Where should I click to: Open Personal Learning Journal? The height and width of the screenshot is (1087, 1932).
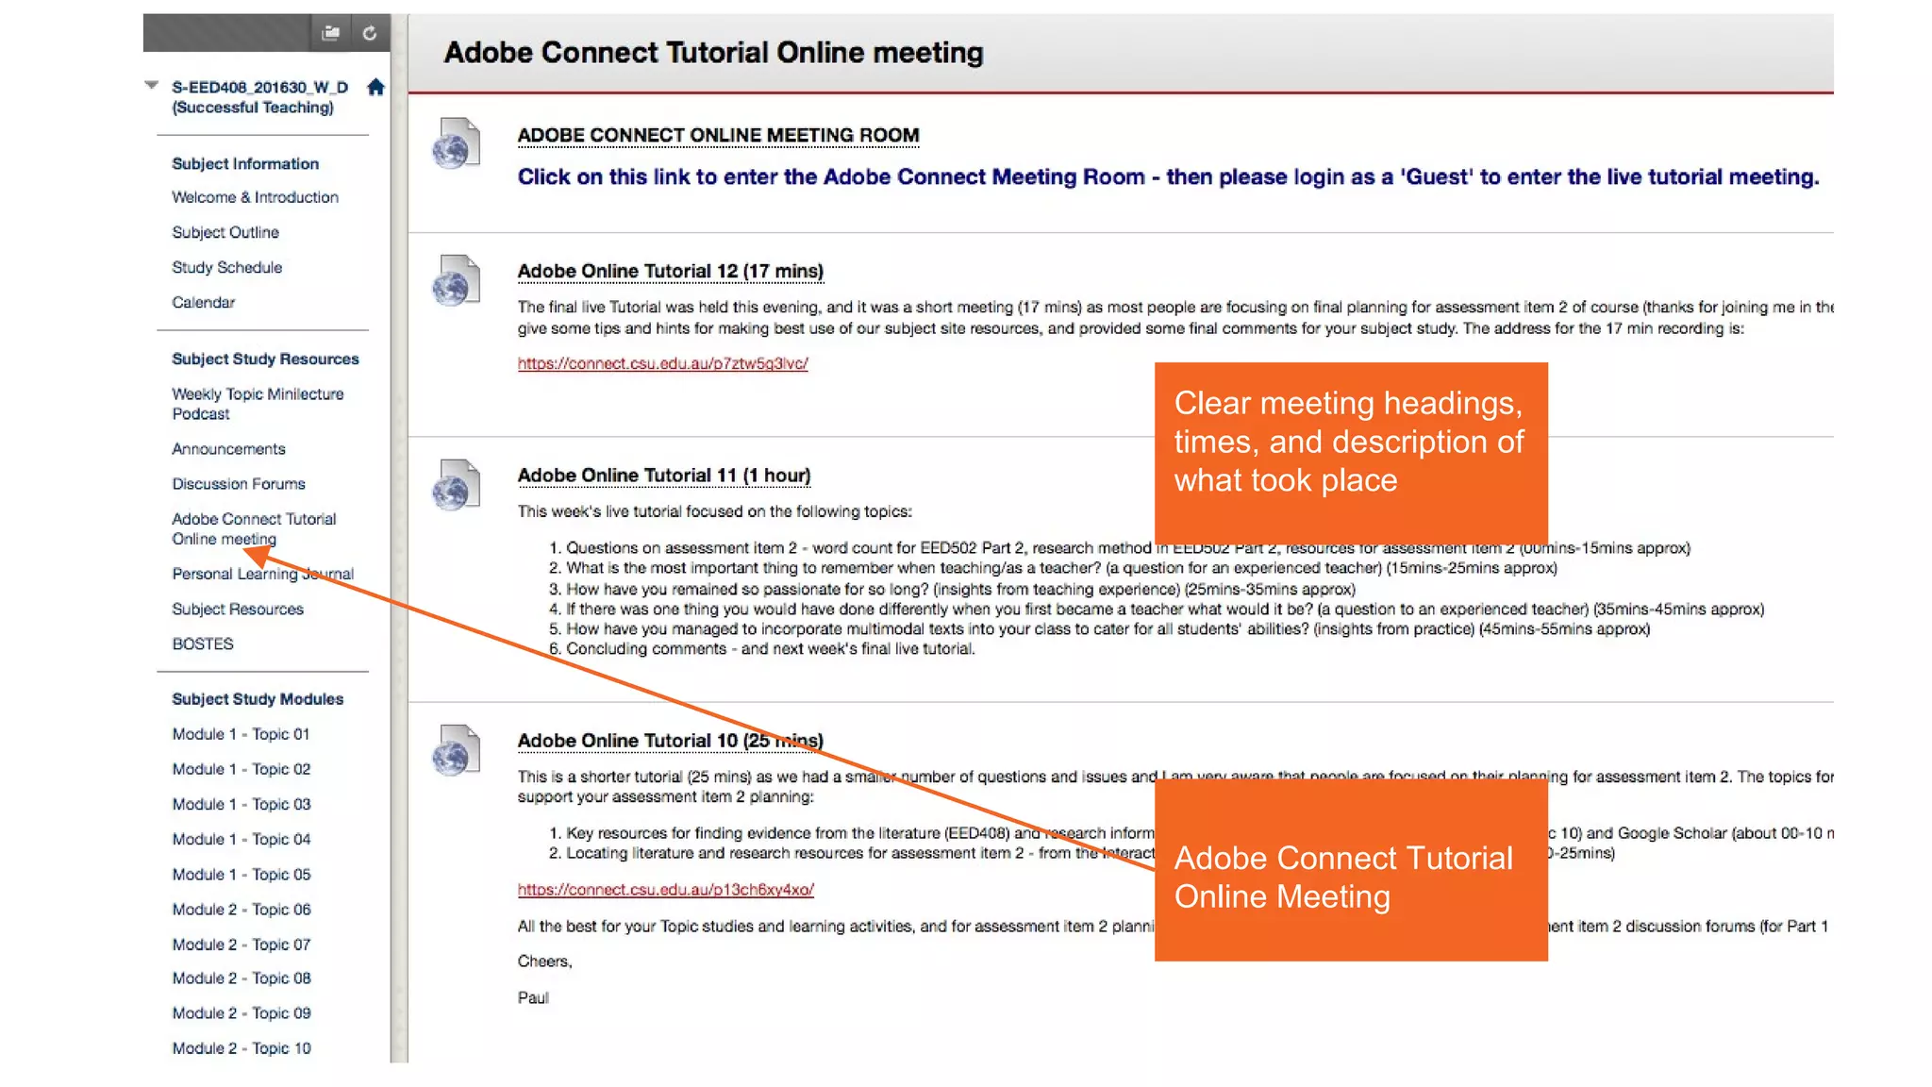coord(262,574)
